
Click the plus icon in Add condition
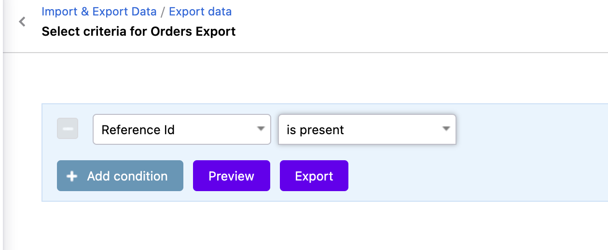tap(72, 176)
